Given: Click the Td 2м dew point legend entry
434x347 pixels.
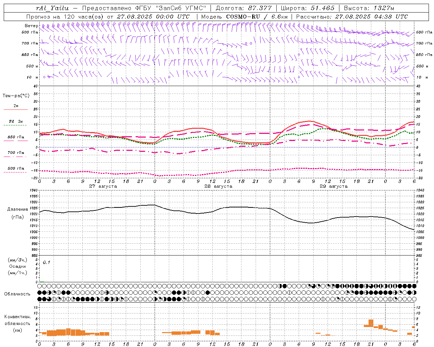Looking at the screenshot, I should tap(16, 121).
